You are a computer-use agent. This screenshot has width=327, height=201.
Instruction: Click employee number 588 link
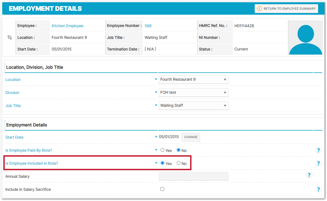point(148,26)
